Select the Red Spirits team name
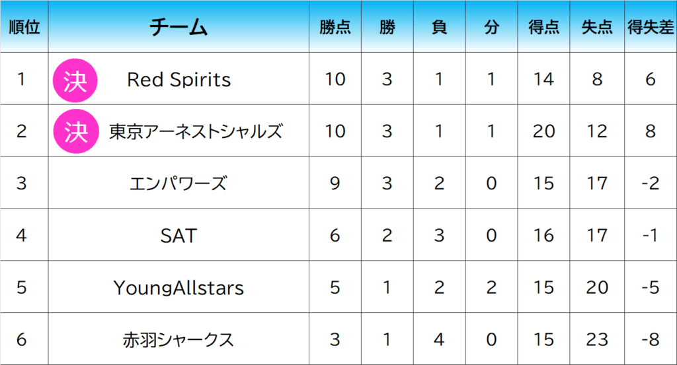 [x=179, y=80]
